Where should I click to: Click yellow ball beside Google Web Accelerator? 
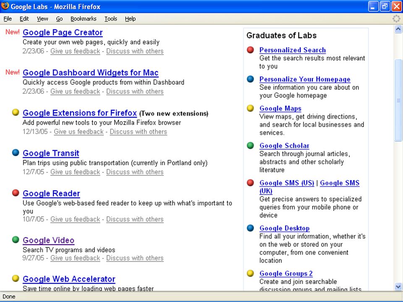coord(16,279)
